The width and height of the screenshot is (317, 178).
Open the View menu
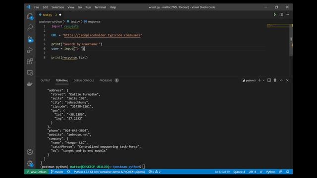71,7
